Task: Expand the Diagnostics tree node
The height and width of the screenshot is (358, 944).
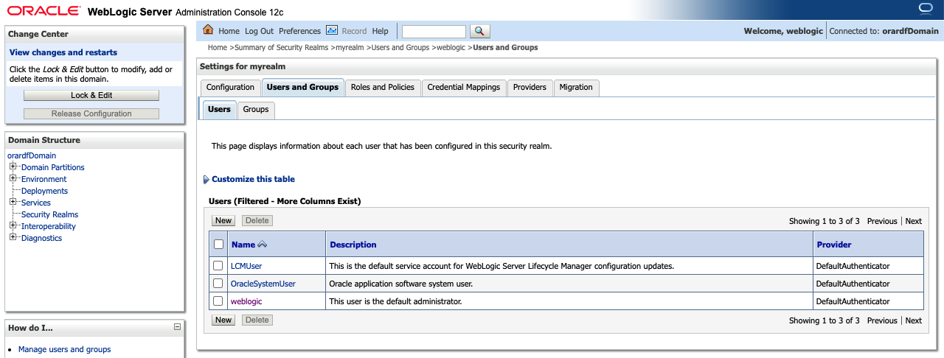Action: point(13,238)
